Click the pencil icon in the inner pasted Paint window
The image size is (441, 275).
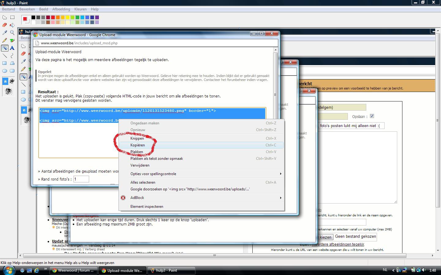(x=23, y=69)
